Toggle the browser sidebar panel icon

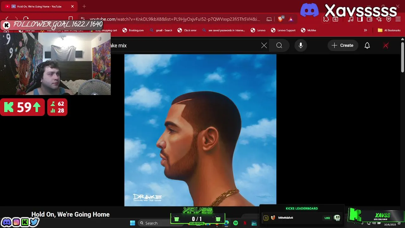click(x=360, y=19)
